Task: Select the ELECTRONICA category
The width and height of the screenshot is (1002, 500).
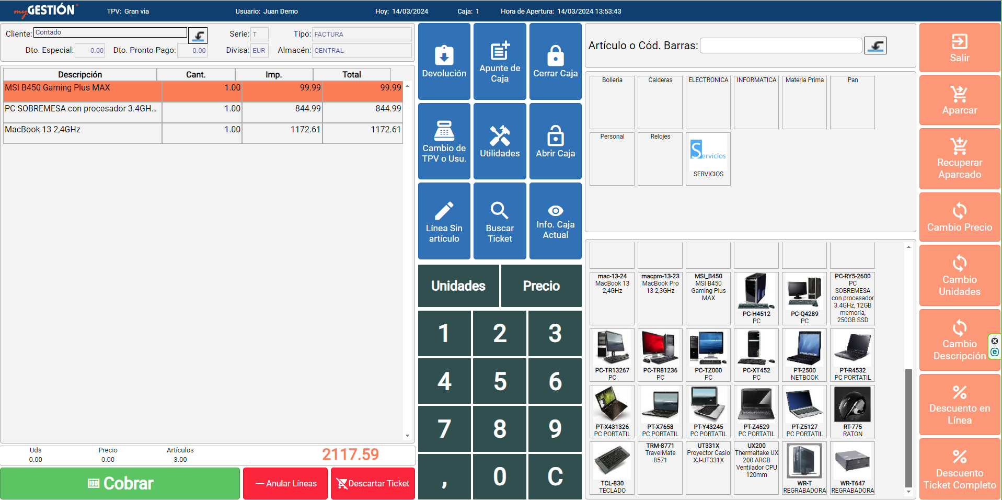Action: [x=708, y=103]
